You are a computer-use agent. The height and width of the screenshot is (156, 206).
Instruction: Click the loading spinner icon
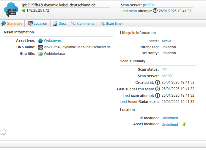pos(3,132)
